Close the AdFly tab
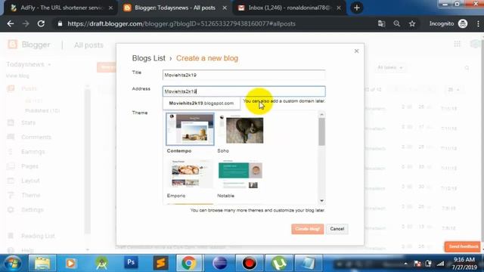The image size is (484, 272). tap(110, 8)
